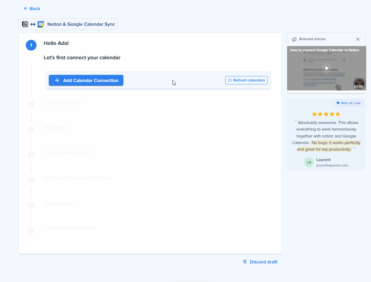Click the sync arrows icon between logos
Image resolution: width=371 pixels, height=282 pixels.
pos(33,24)
